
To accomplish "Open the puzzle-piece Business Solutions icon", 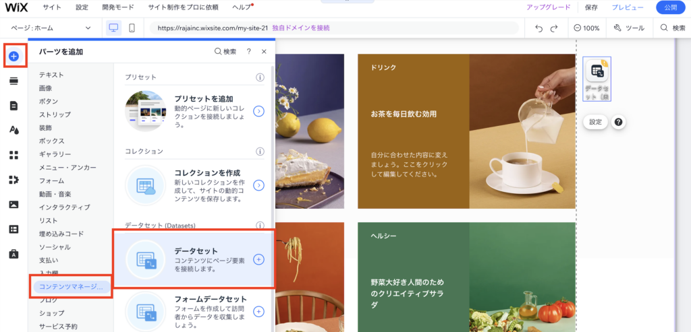I will (x=13, y=180).
